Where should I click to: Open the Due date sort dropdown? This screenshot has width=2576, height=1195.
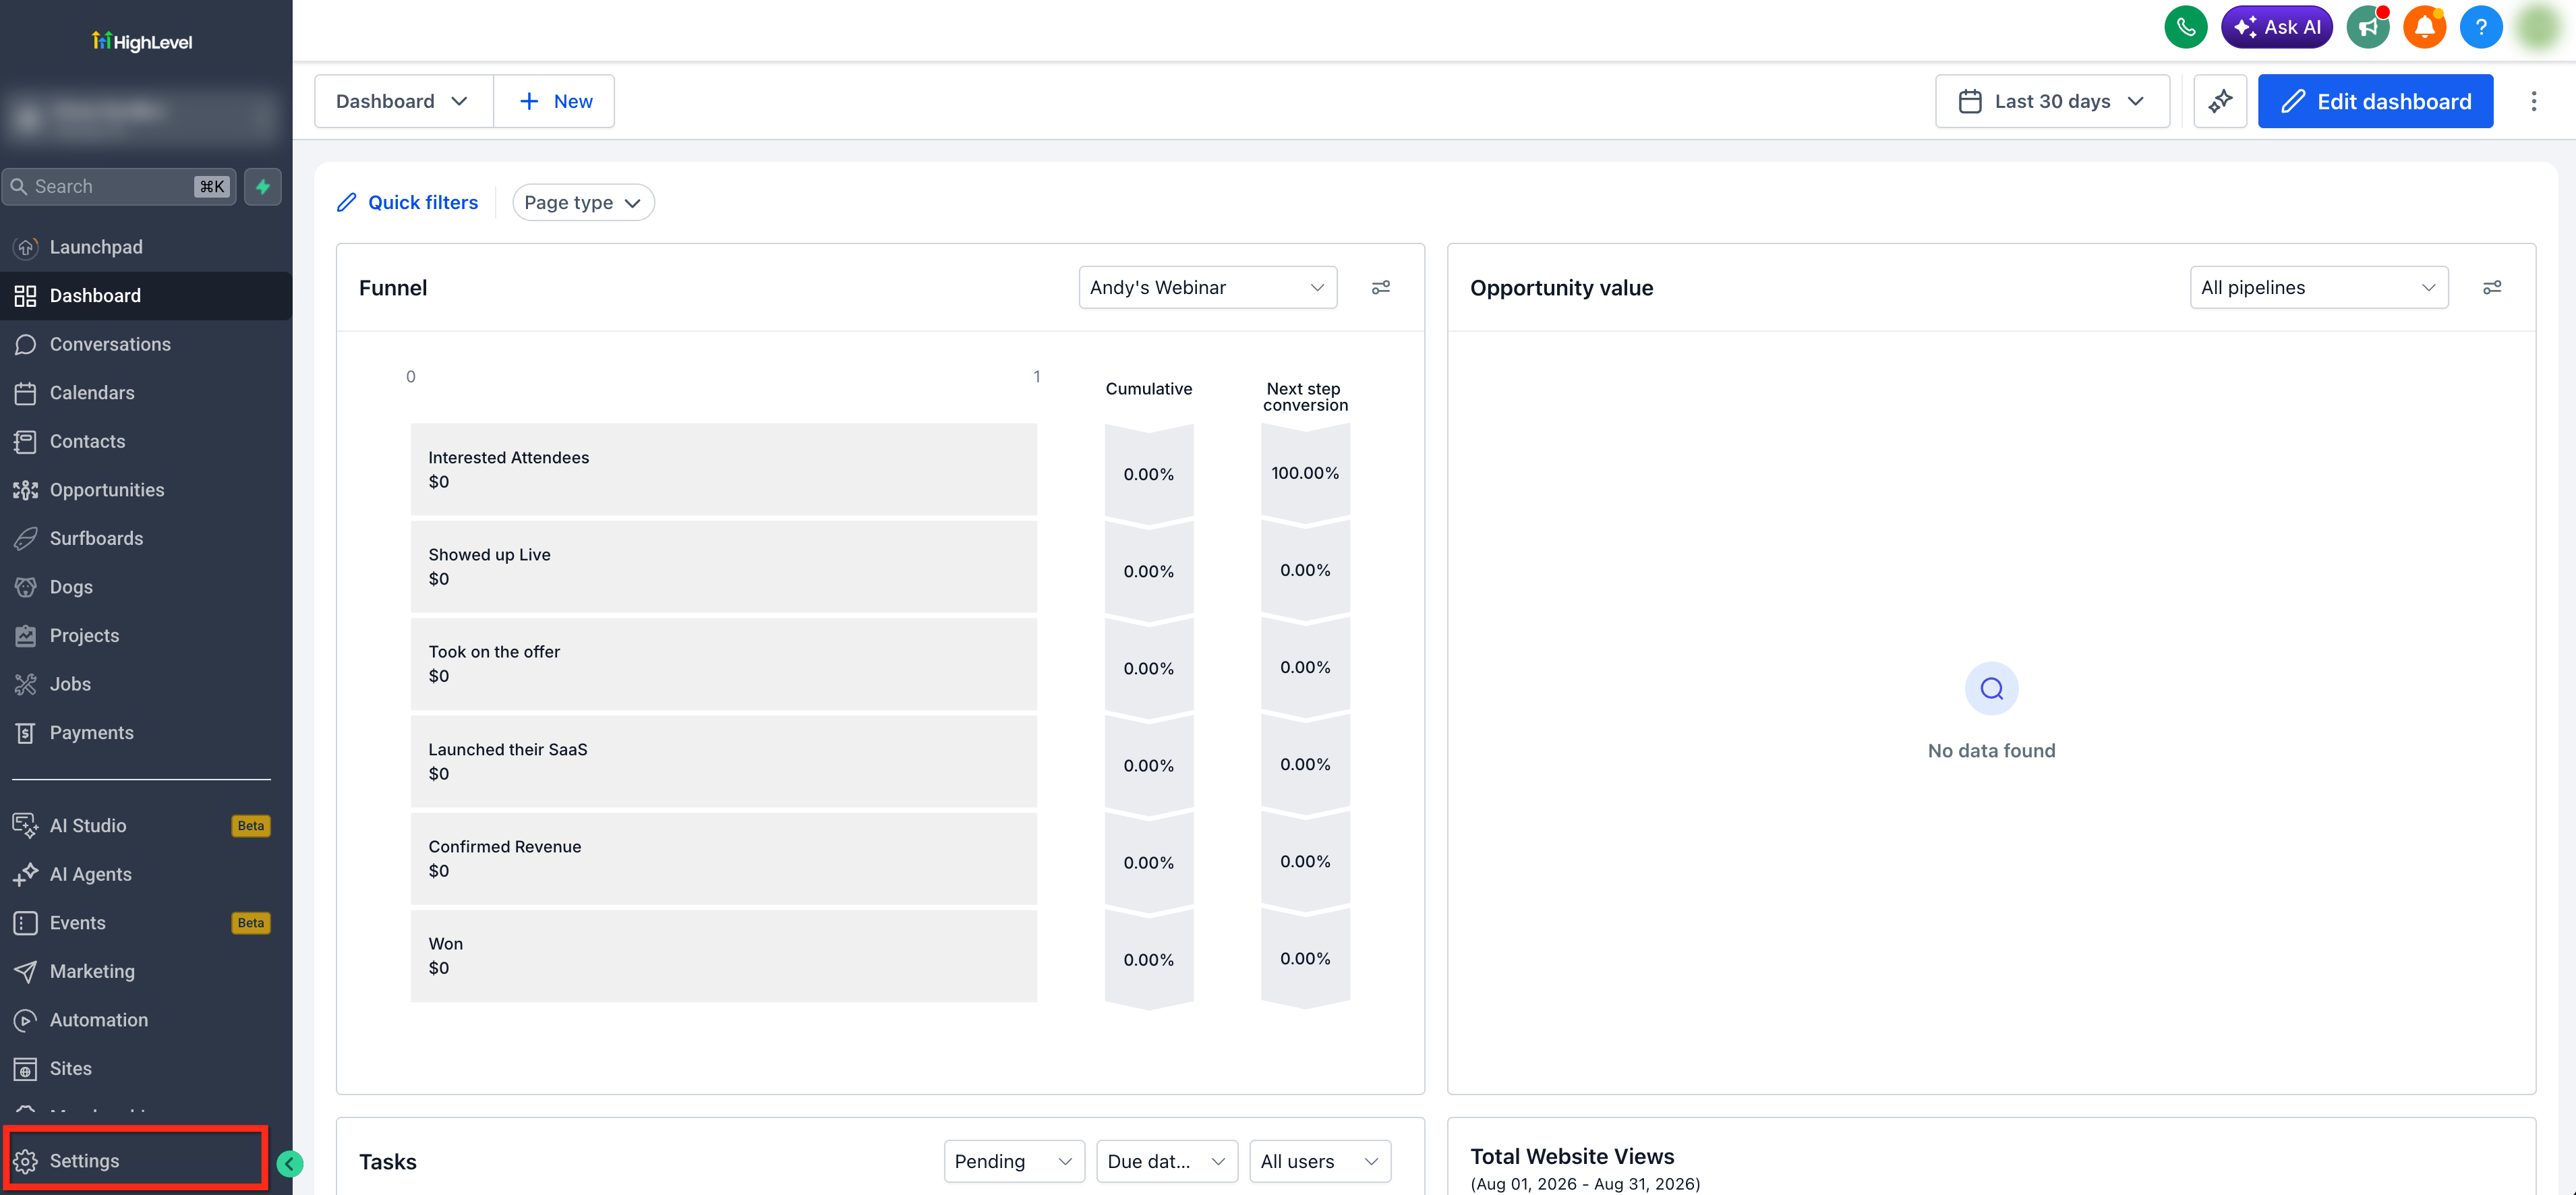click(1167, 1161)
